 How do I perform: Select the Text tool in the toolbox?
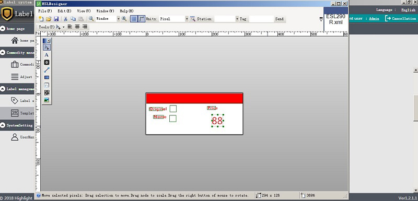47,55
